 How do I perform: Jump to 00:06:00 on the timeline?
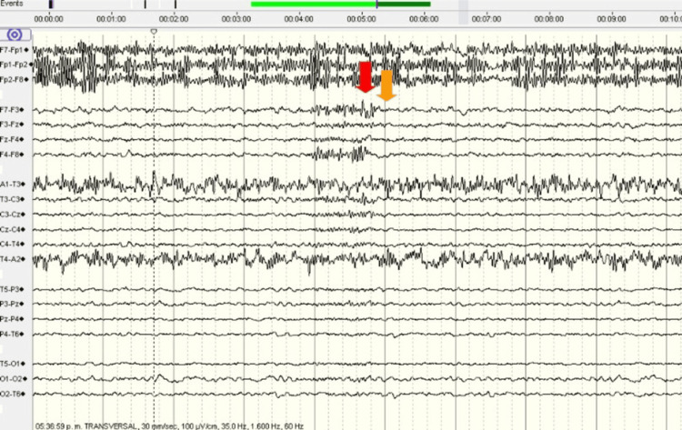(424, 19)
